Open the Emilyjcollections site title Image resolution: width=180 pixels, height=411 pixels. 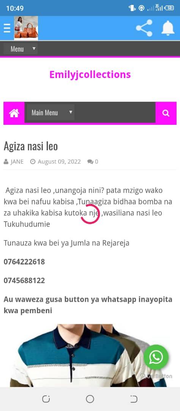[x=90, y=75]
